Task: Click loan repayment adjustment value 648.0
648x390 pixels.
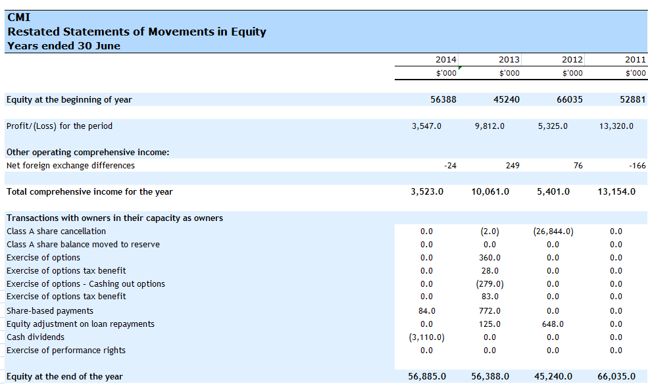Action: point(553,324)
